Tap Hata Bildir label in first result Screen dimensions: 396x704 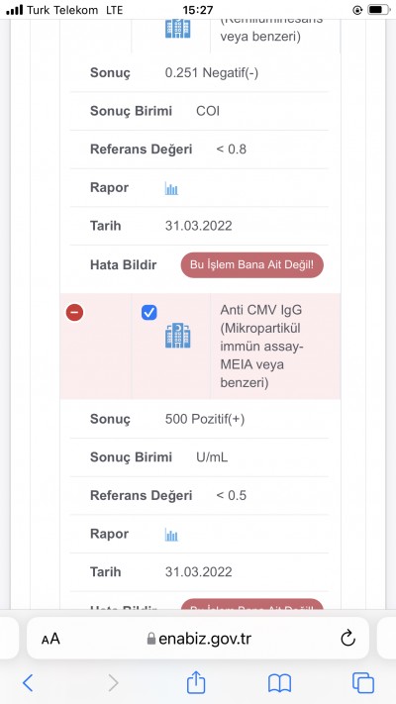124,265
